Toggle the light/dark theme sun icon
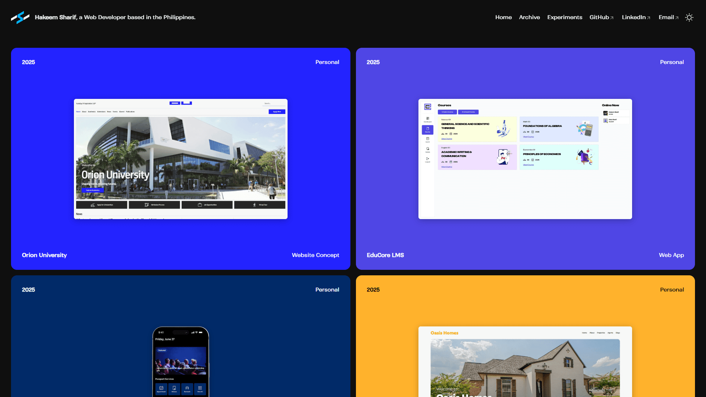706x397 pixels. 689,17
